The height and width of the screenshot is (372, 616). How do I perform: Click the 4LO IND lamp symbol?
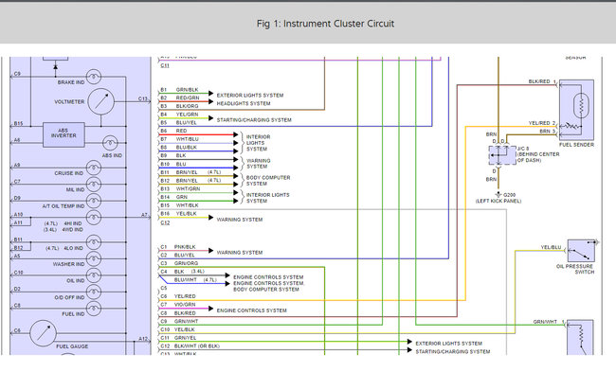[x=94, y=242]
